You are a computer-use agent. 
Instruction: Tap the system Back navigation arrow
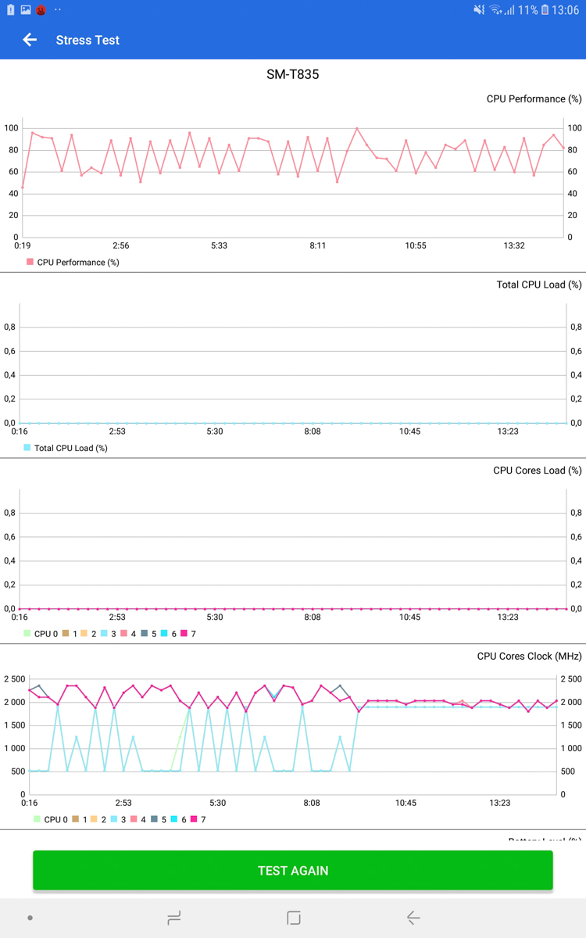click(413, 918)
